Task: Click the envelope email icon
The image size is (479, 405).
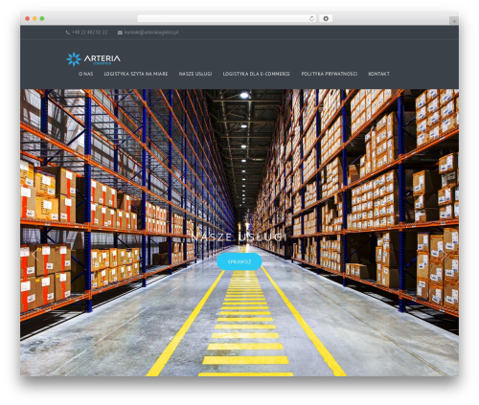Action: [x=120, y=33]
